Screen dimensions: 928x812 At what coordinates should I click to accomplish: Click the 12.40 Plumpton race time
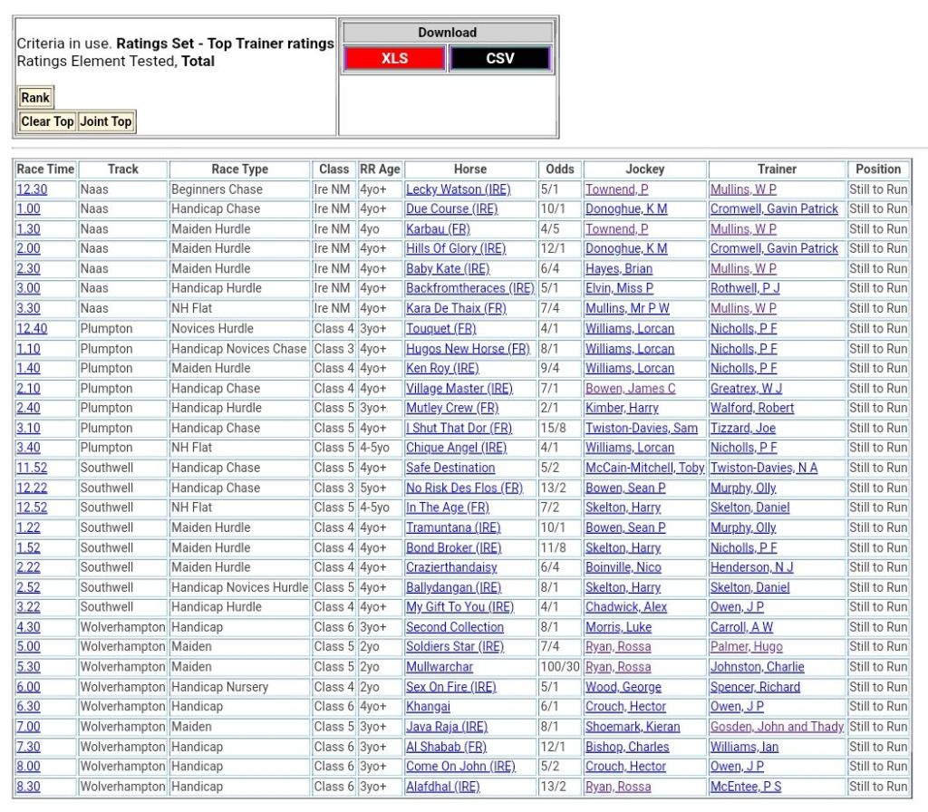coord(32,328)
